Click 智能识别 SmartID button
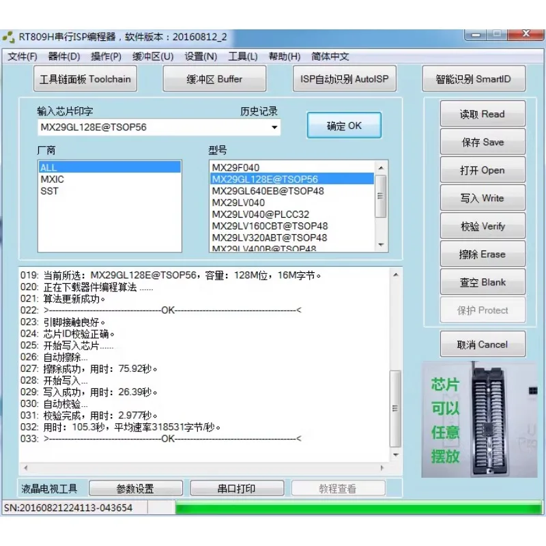This screenshot has height=546, width=546. (474, 79)
